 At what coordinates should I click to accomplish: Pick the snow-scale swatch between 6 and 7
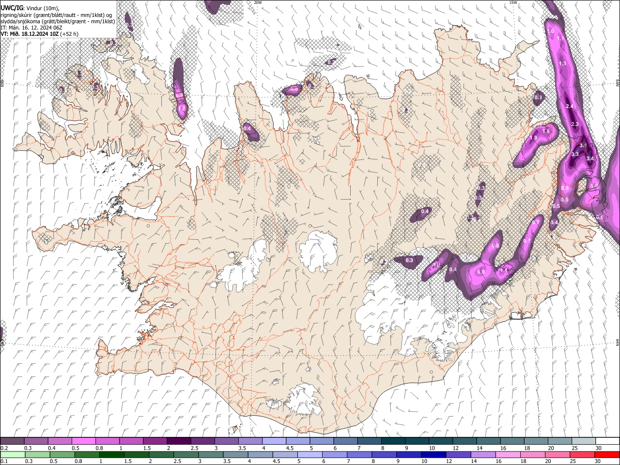pos(345,441)
